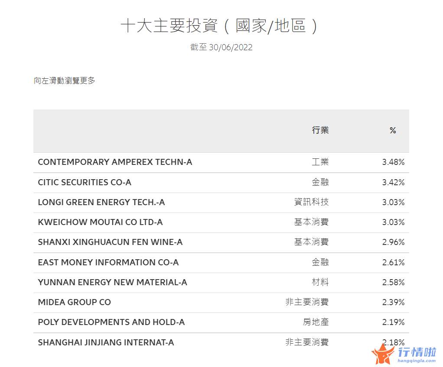443x367 pixels.
Task: Select MIDEA GROUP CO row name
Action: click(x=74, y=302)
